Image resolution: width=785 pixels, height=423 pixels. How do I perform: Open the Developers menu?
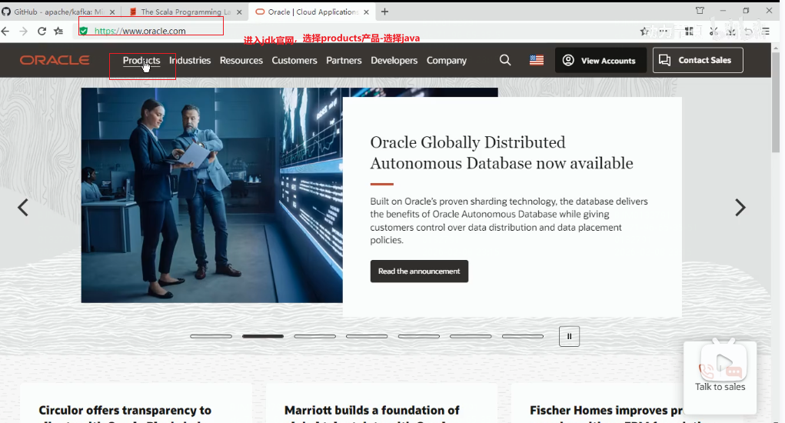(x=394, y=61)
